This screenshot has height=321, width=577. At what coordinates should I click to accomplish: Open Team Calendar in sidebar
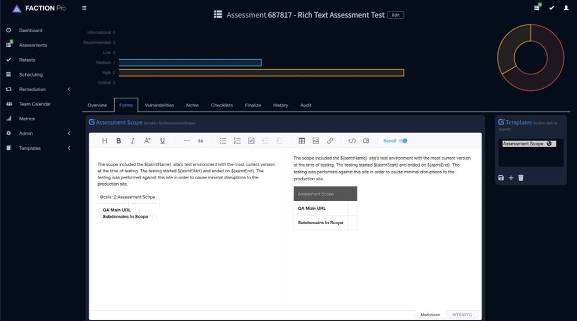pyautogui.click(x=35, y=104)
